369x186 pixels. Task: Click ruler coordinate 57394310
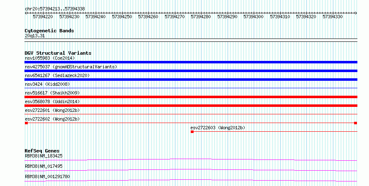tap(280, 17)
